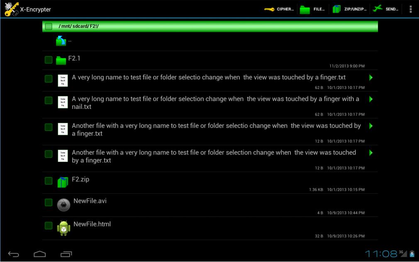This screenshot has width=419, height=262.
Task: Open the Zip/Unzip tool
Action: pos(349,9)
